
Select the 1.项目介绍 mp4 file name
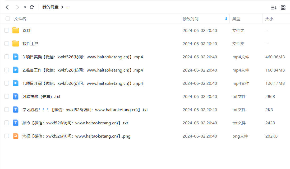83,83
